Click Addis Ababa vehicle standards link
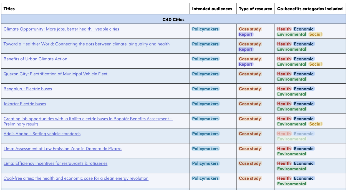Viewport: 348px width, 190px height. coord(42,134)
